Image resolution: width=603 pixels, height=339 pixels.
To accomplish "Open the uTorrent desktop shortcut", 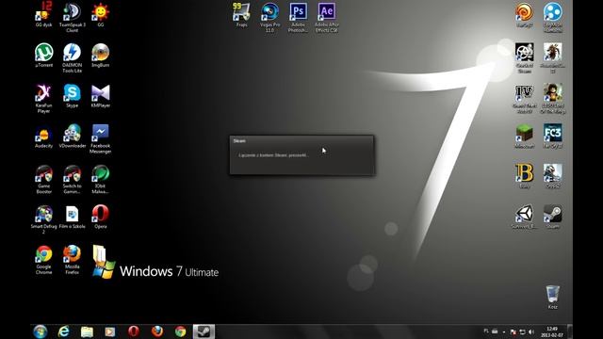I will (x=44, y=56).
